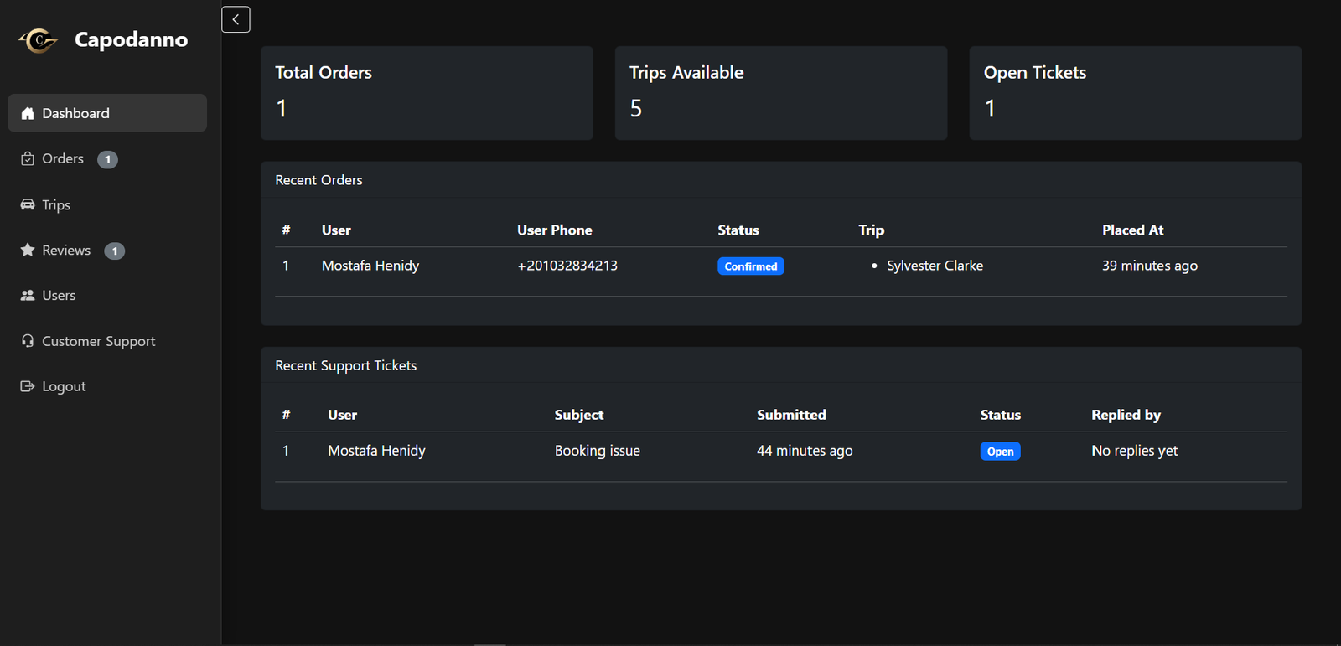Select the Booking issue ticket subject
Screen dimensions: 1341x646
(x=597, y=451)
